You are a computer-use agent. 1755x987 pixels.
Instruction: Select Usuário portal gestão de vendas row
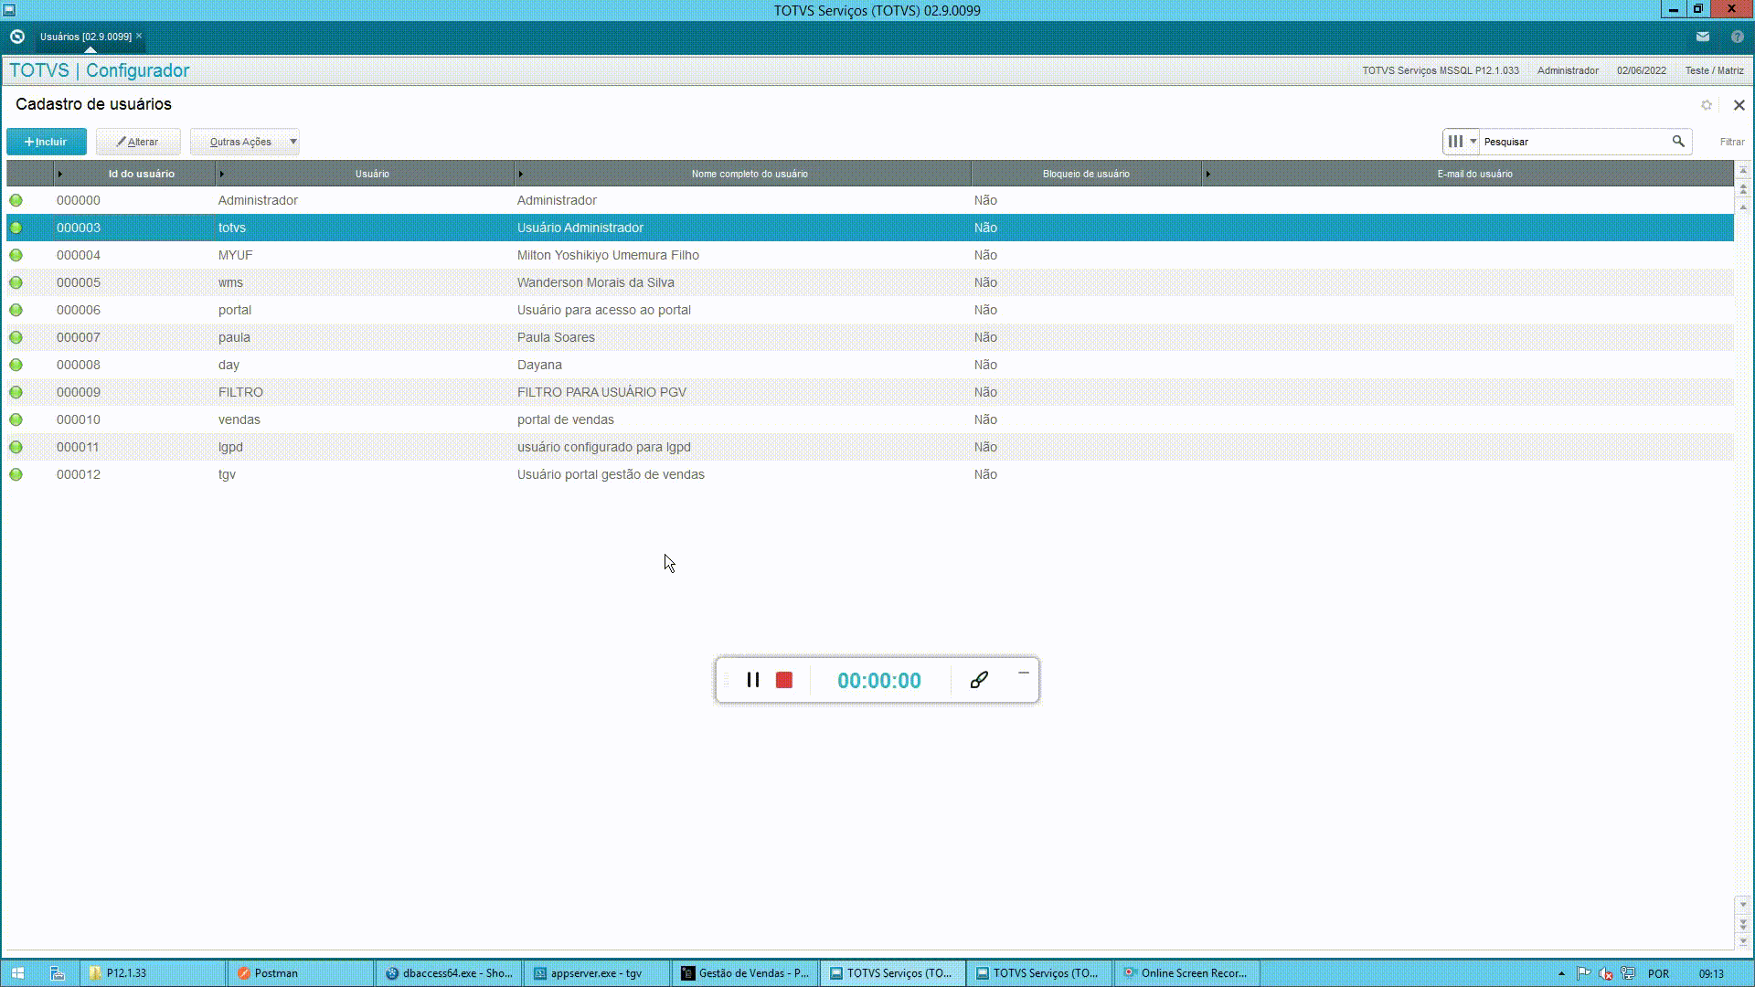pos(869,474)
